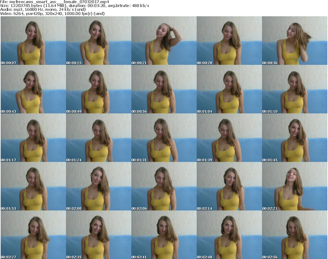Open the frame at 00:01:31
The image size is (328, 259).
tap(164, 138)
